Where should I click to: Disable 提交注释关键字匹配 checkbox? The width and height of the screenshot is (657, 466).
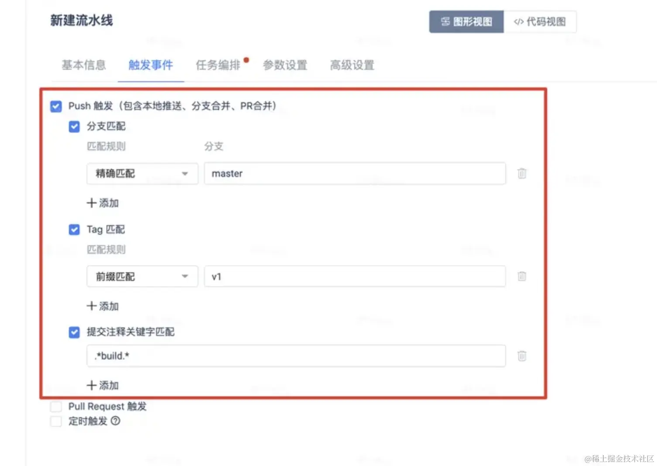coord(74,332)
